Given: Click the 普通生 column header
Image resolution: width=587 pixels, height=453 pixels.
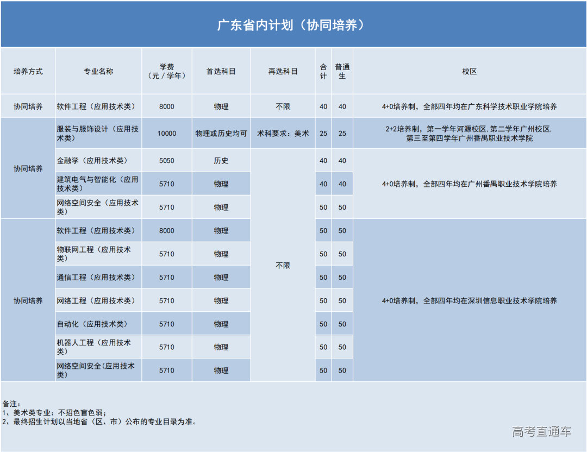Looking at the screenshot, I should (x=341, y=71).
